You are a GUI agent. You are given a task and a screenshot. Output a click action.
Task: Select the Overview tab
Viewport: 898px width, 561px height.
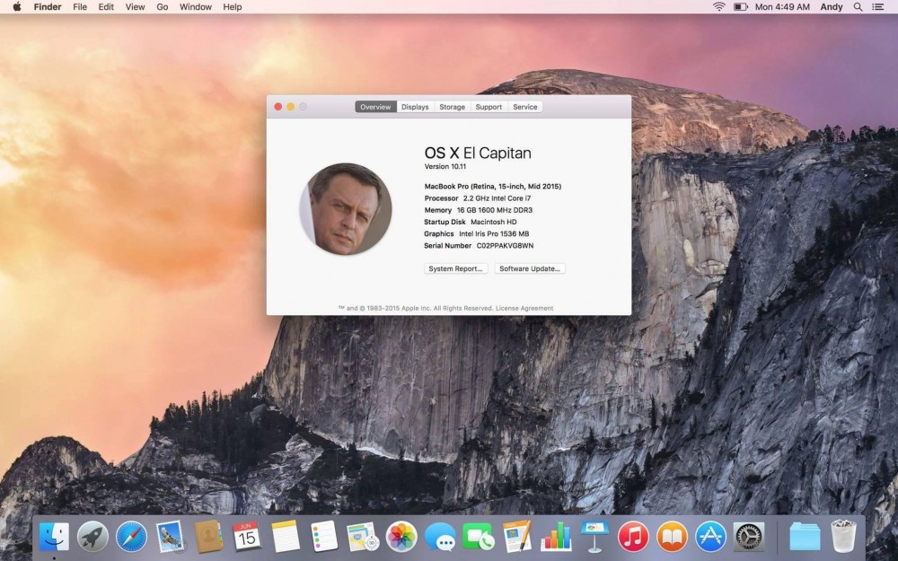pos(375,107)
